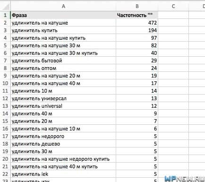Click the 'Фраза' header cell
This screenshot has width=205, height=182.
tap(63, 15)
